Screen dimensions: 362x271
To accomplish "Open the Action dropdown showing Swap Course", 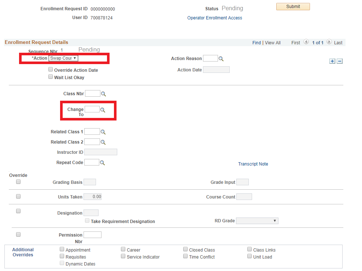I will point(63,58).
